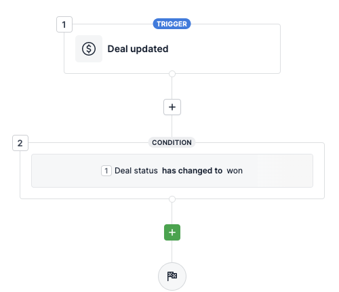Click the dollar sign deal icon
Image resolution: width=339 pixels, height=292 pixels.
click(89, 49)
